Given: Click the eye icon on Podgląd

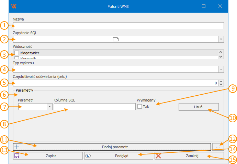Looking at the screenshot, I should (88, 156).
